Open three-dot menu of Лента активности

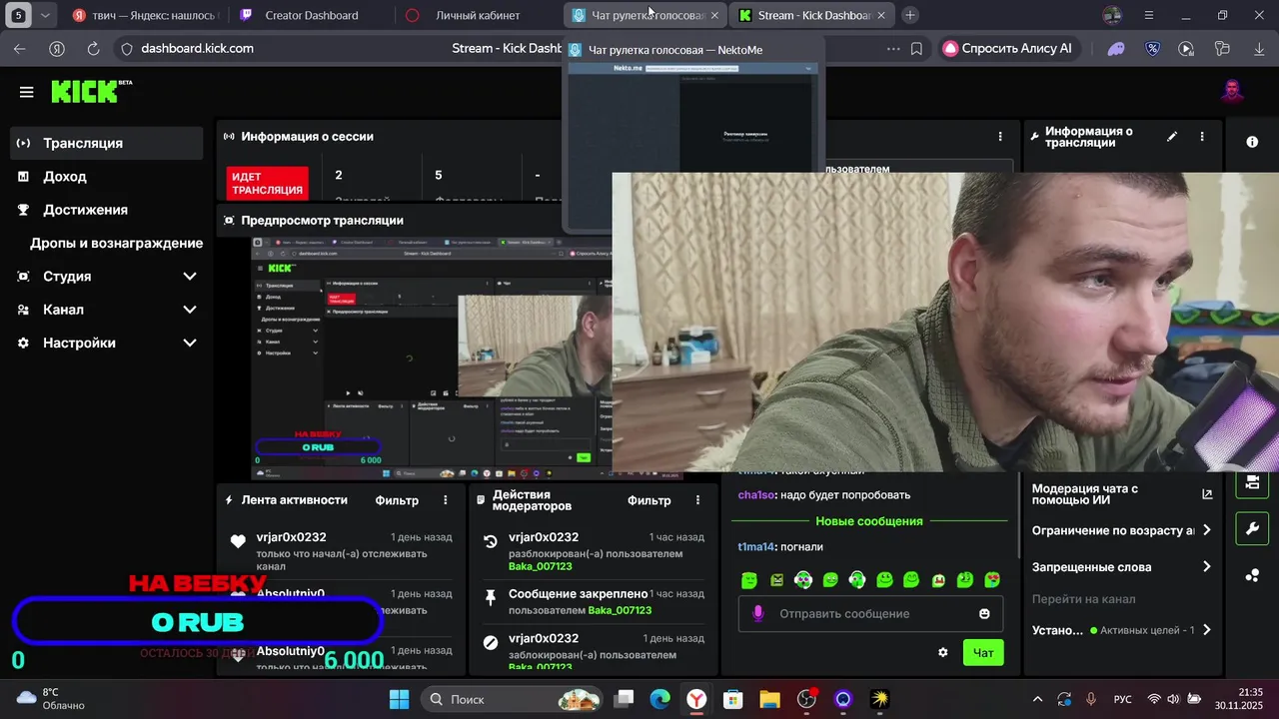[446, 500]
